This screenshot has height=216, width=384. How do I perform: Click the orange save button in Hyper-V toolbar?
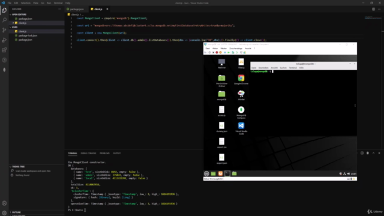220,52
